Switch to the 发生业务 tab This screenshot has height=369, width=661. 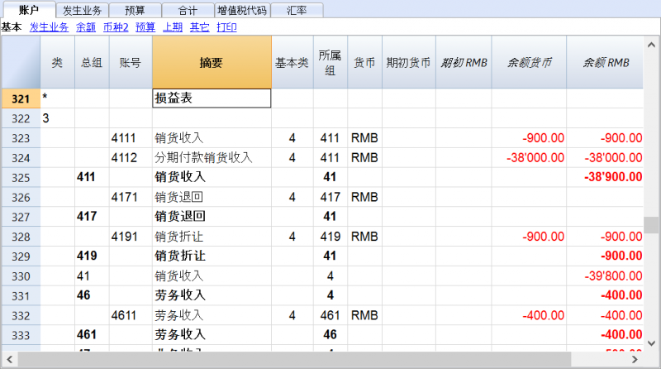click(82, 10)
